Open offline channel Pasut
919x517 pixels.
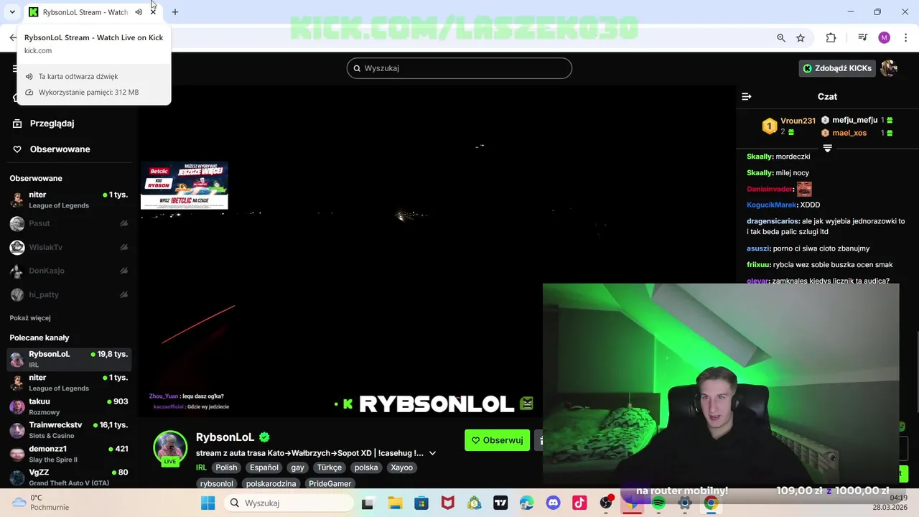pyautogui.click(x=69, y=223)
